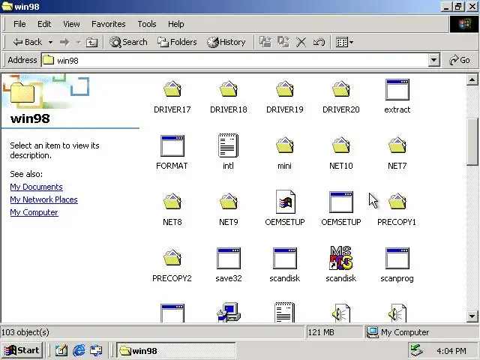Open the Views dropdown button
Viewport: 480px width, 360px height.
(x=344, y=42)
